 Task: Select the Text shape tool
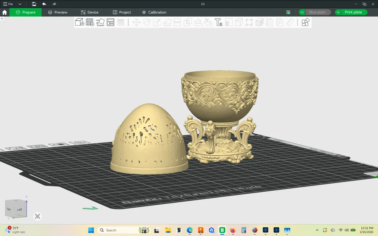(x=218, y=22)
